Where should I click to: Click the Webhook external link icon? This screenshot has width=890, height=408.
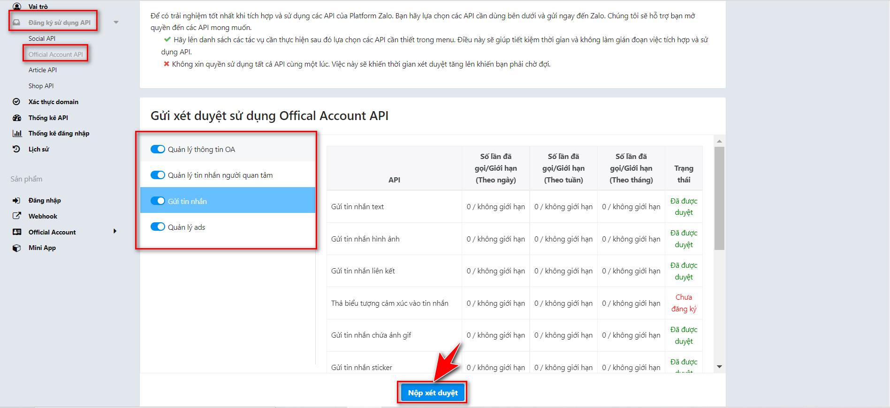16,216
